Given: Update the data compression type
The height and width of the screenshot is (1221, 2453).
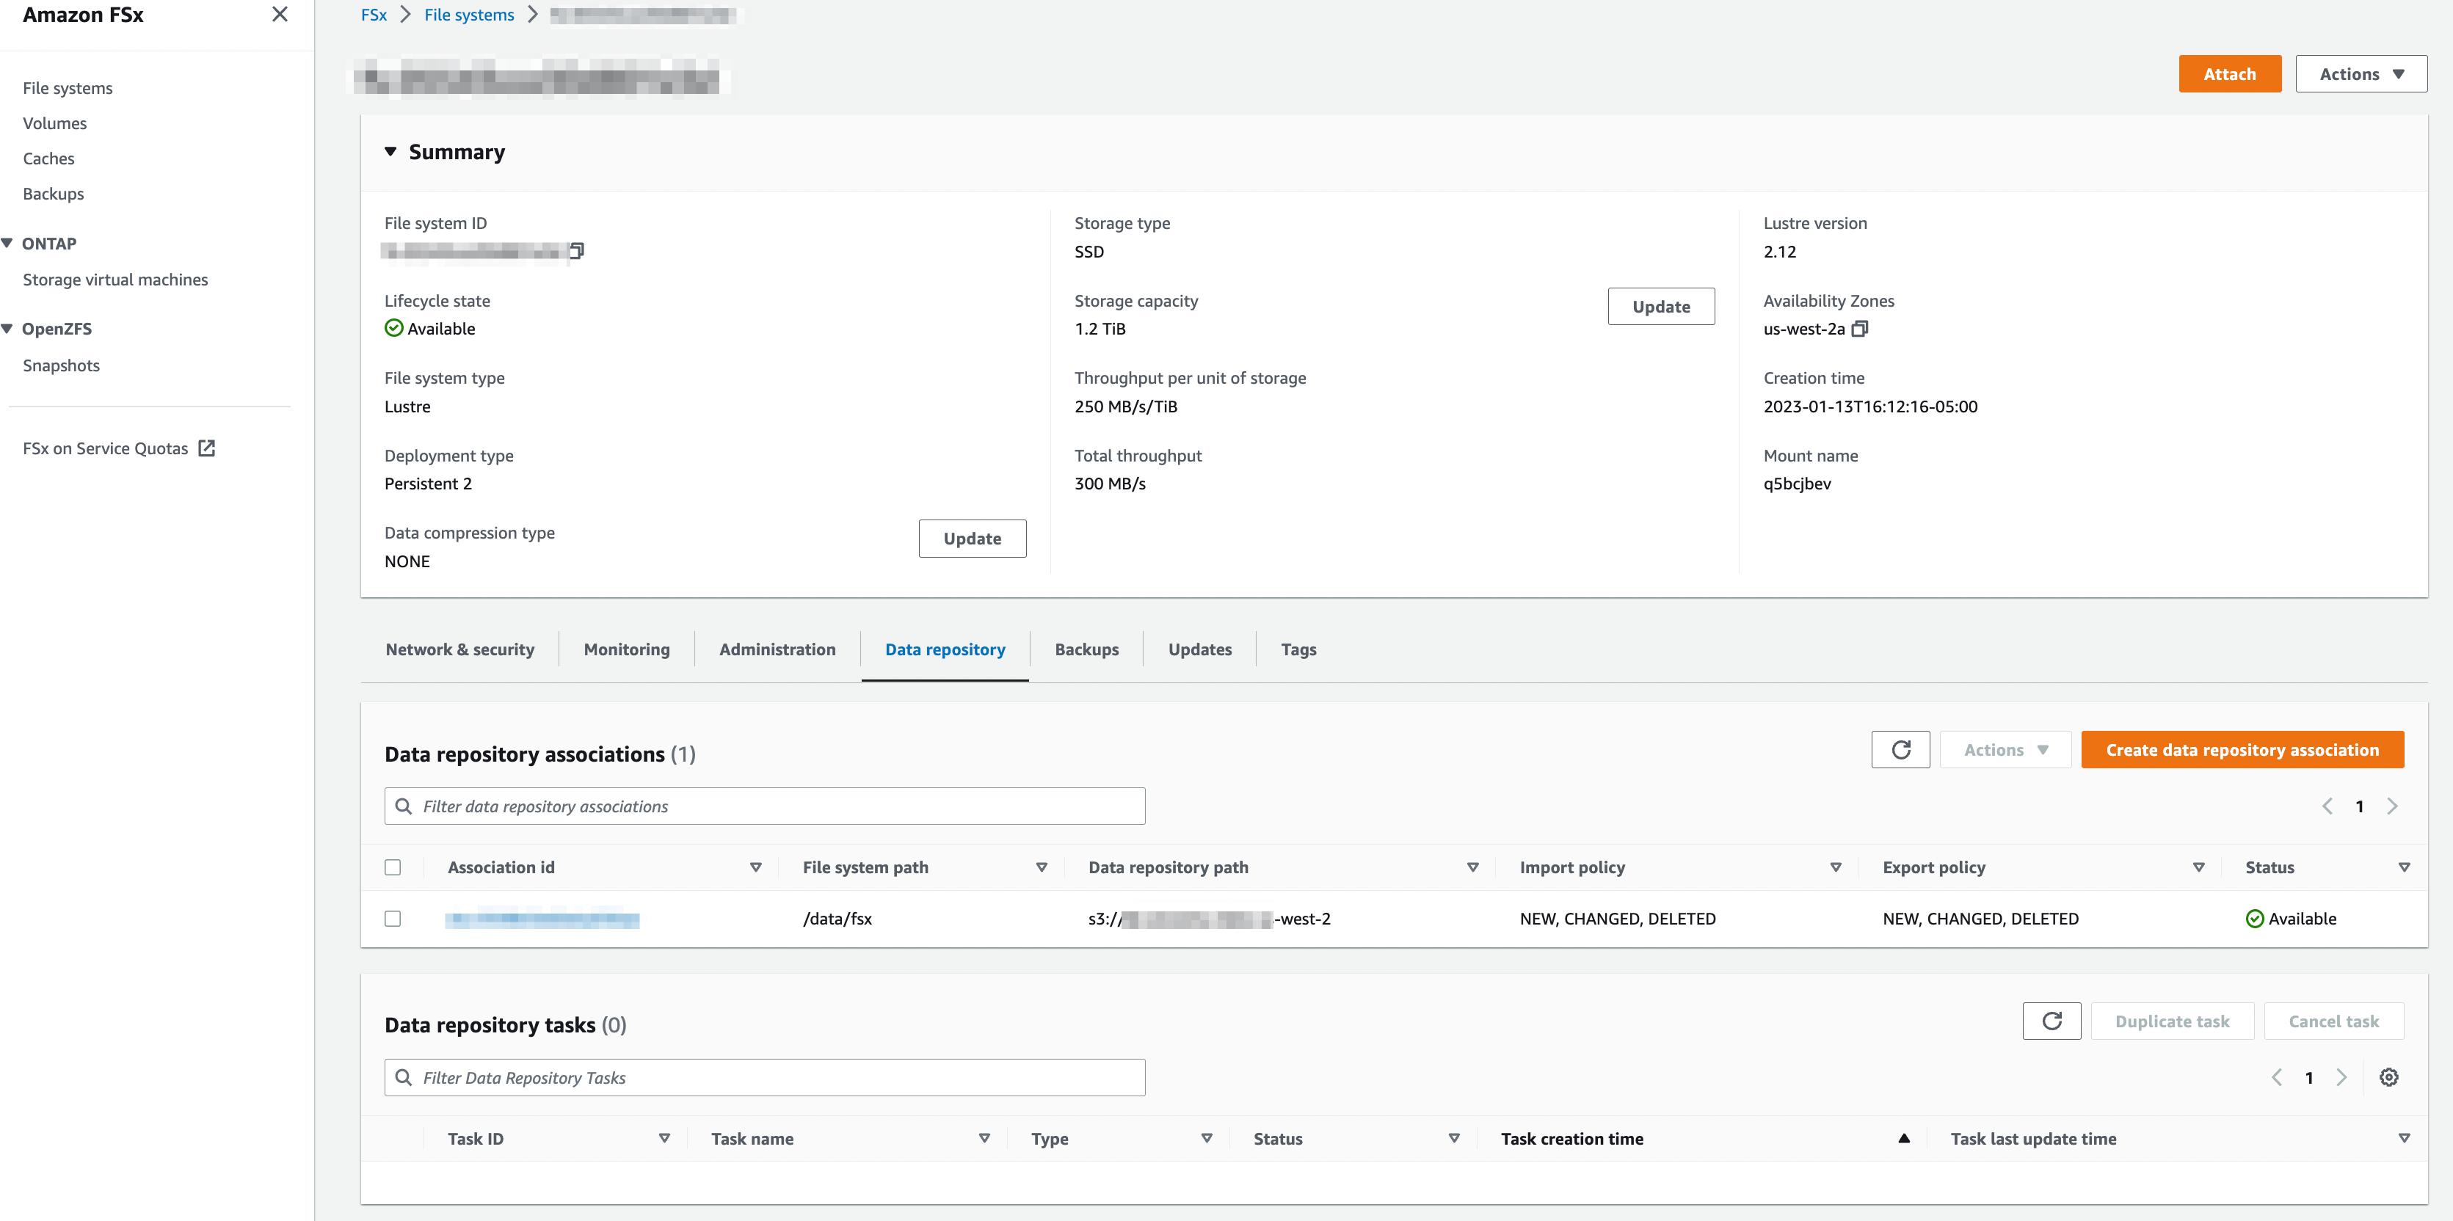Looking at the screenshot, I should point(973,539).
